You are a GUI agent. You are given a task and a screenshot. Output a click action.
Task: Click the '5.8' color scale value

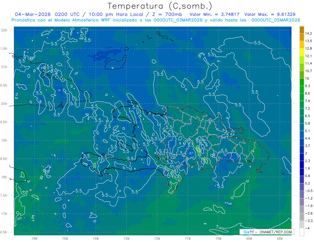308,123
